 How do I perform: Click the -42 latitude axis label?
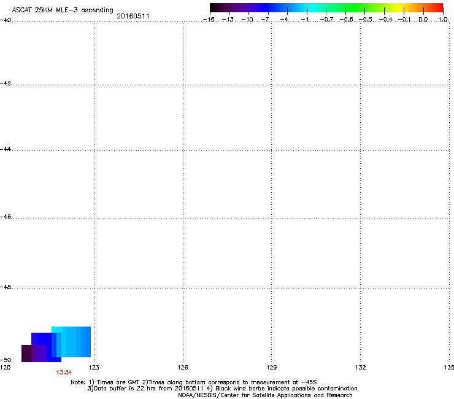6,83
